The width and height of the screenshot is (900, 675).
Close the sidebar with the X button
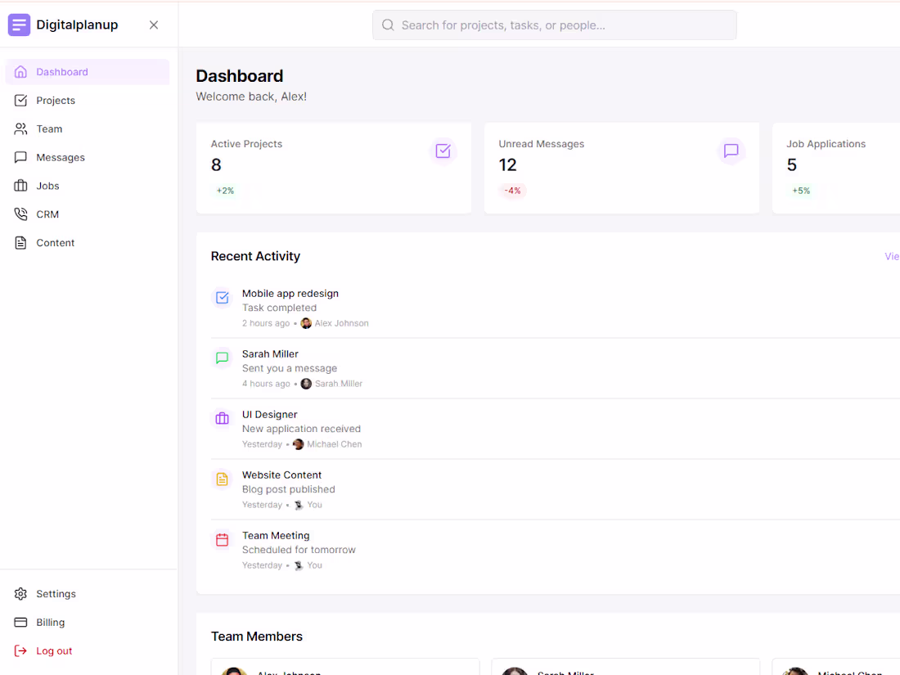click(x=154, y=25)
